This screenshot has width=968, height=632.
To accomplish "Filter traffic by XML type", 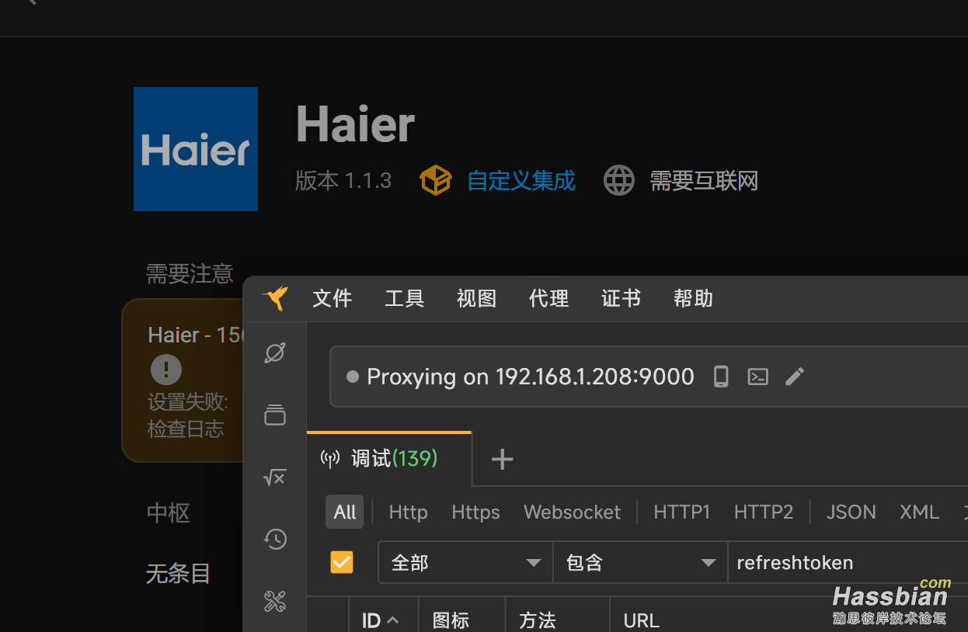I will [919, 512].
